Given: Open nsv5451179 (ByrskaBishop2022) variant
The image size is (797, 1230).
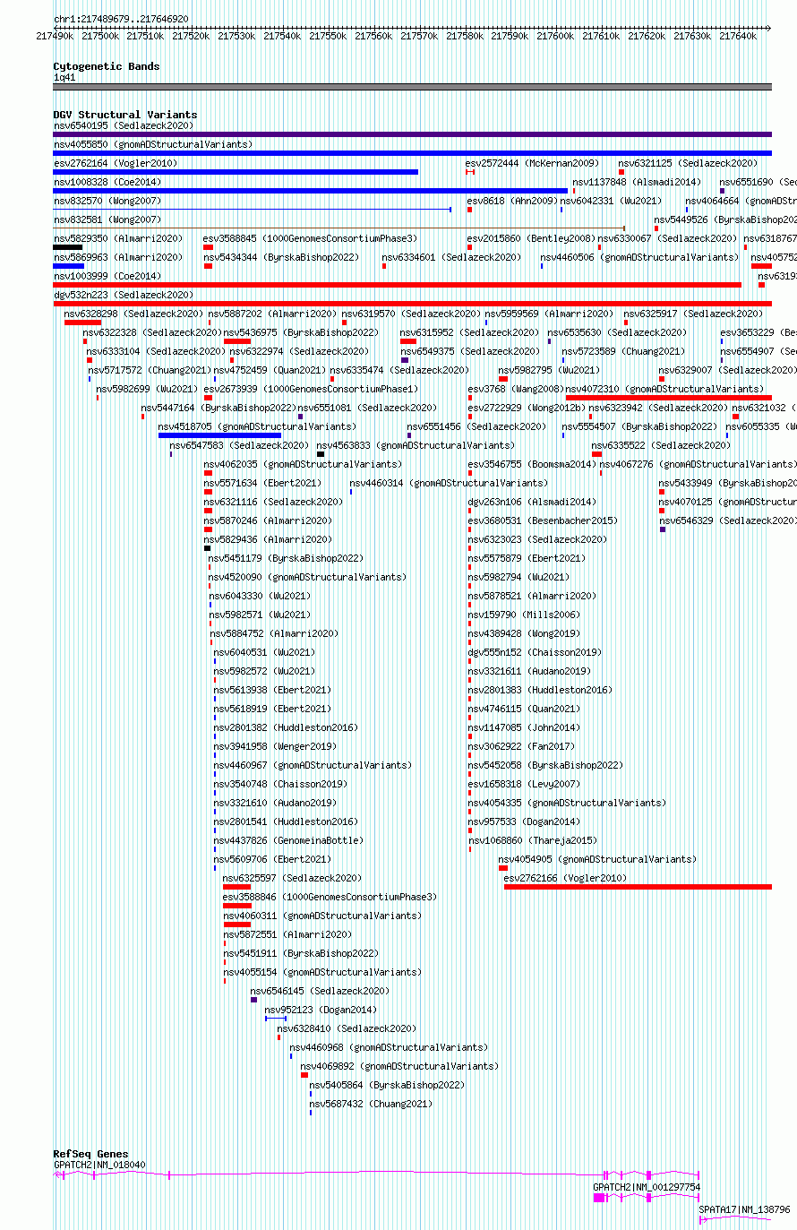Looking at the screenshot, I should click(210, 567).
